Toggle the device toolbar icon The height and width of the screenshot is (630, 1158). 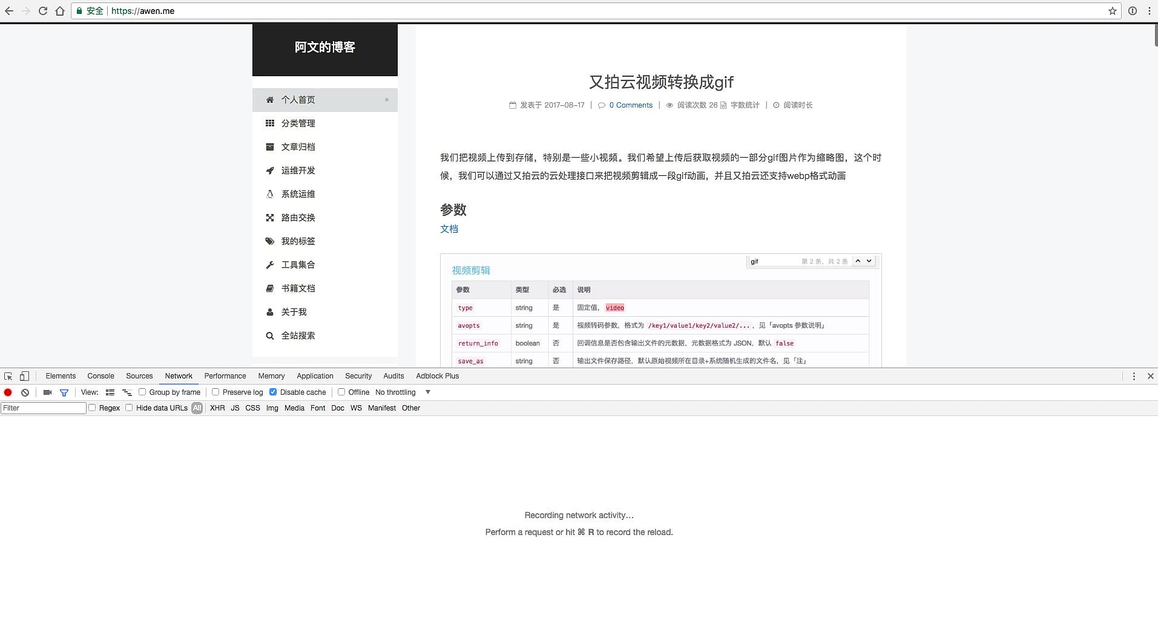click(x=24, y=376)
